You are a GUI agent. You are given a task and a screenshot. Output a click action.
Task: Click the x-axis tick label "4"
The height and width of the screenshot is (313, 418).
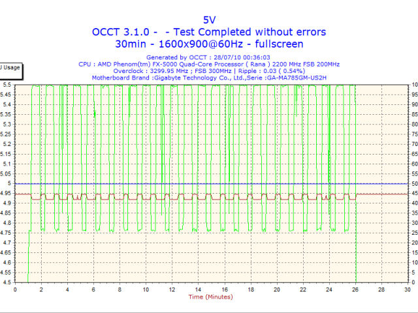[67, 290]
